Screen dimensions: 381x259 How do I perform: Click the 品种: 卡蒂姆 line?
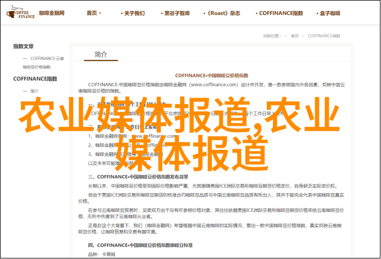click(102, 255)
